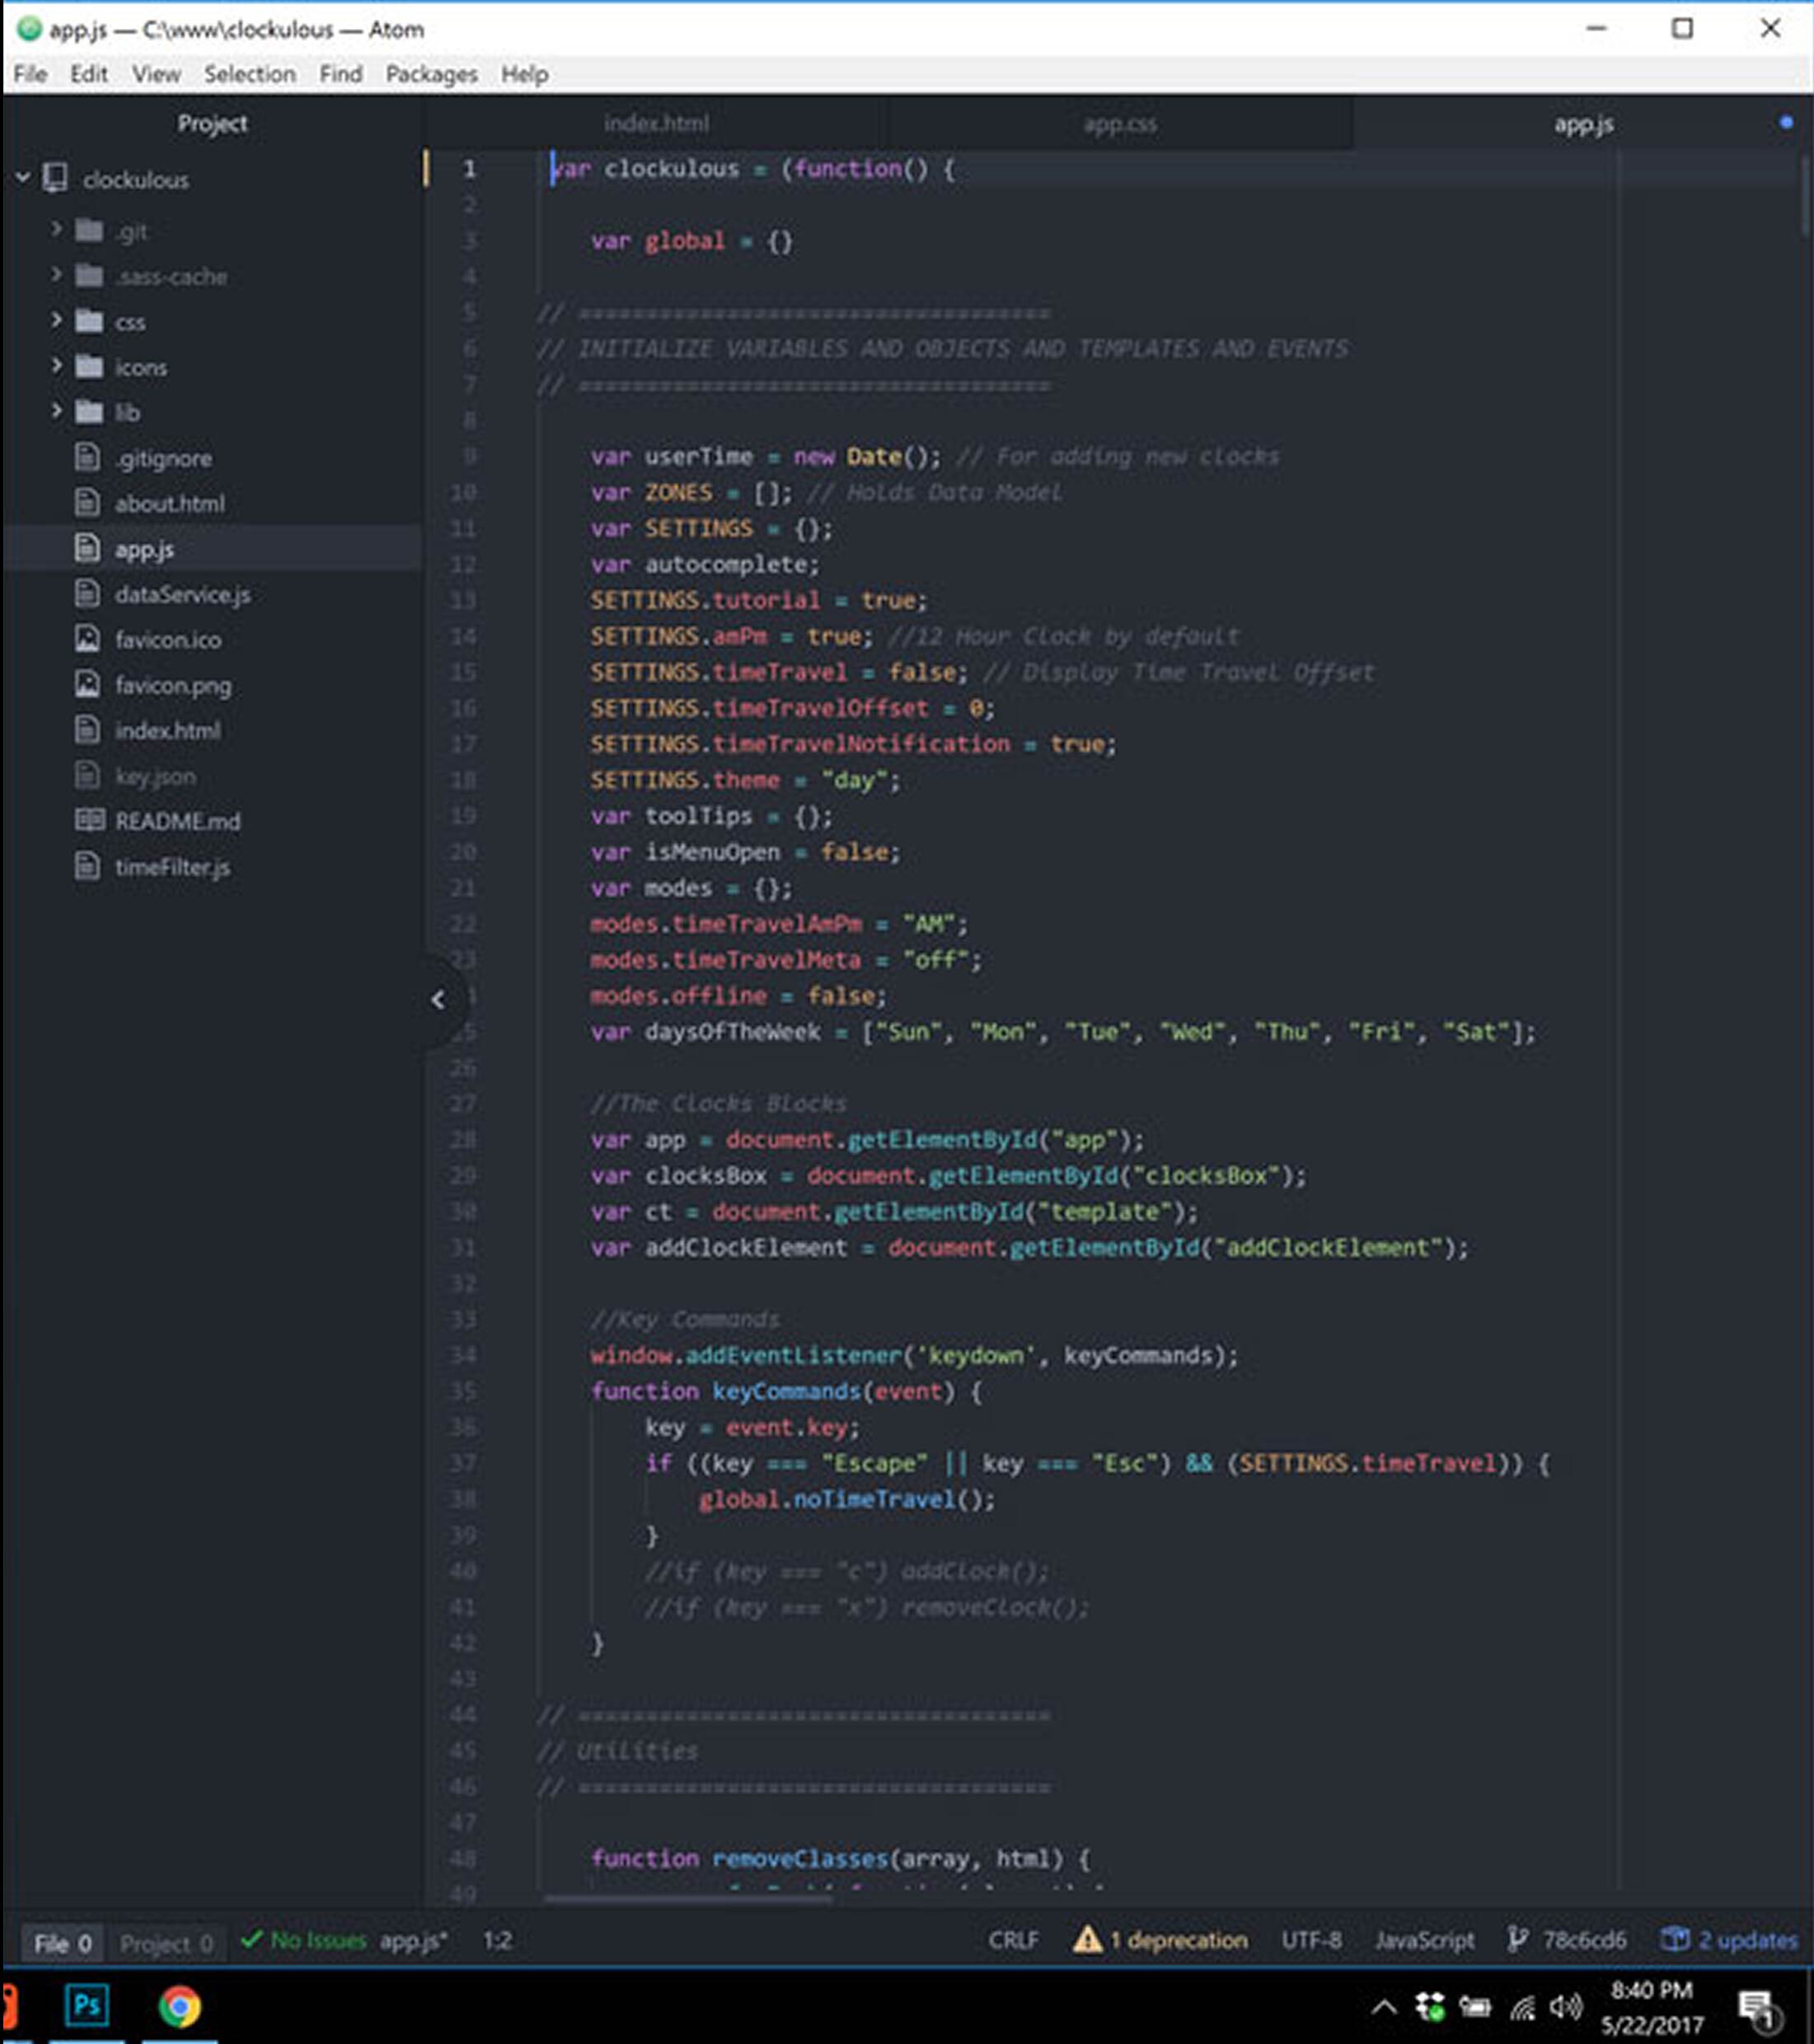Switch to the index.html tab
The width and height of the screenshot is (1814, 2044).
[656, 124]
